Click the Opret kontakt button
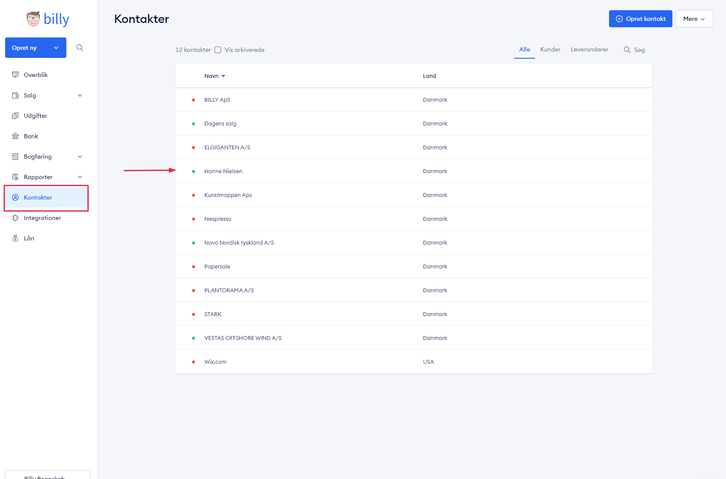Screen dimensions: 726x479 (641, 19)
